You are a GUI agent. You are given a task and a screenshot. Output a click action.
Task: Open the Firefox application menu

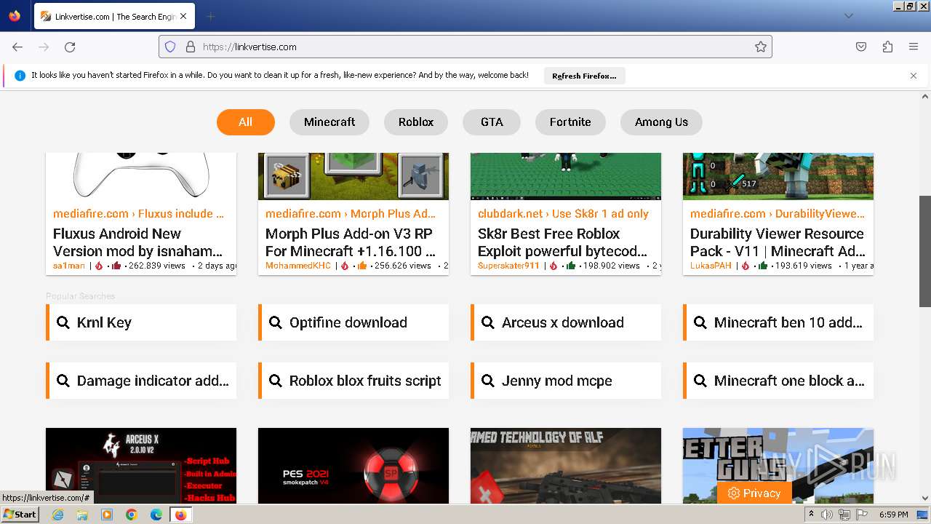[x=914, y=47]
